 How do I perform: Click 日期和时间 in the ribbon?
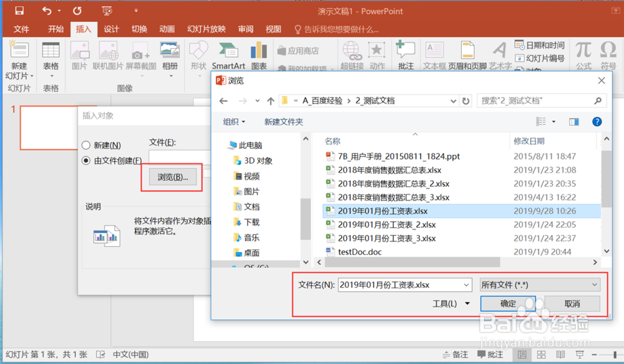(540, 45)
